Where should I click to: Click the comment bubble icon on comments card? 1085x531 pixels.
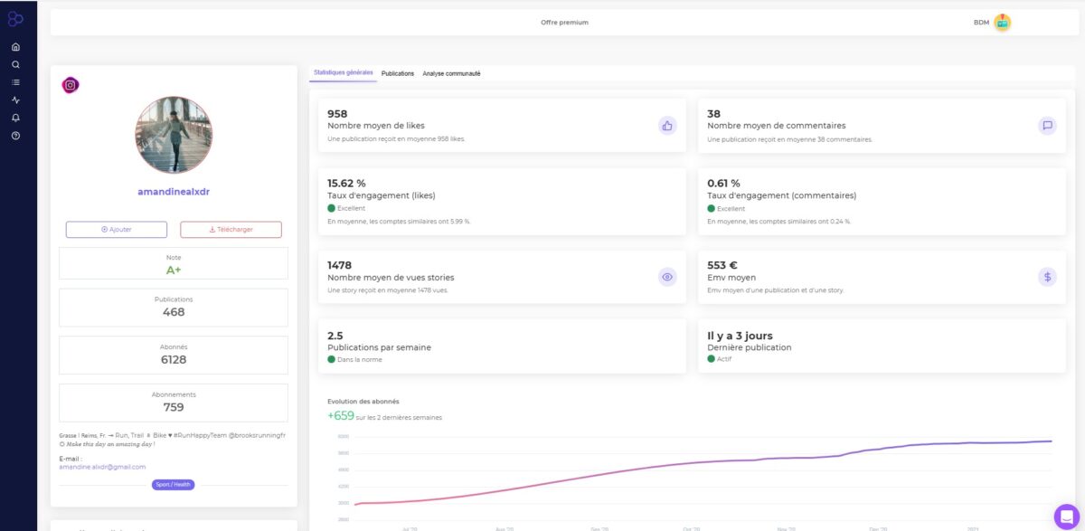(1047, 126)
